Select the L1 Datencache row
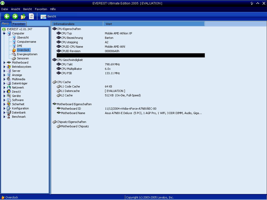The height and width of the screenshot is (200, 267). [131, 91]
